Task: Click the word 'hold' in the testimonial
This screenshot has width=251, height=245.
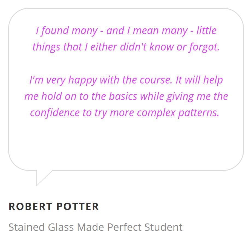Action: click(x=52, y=96)
